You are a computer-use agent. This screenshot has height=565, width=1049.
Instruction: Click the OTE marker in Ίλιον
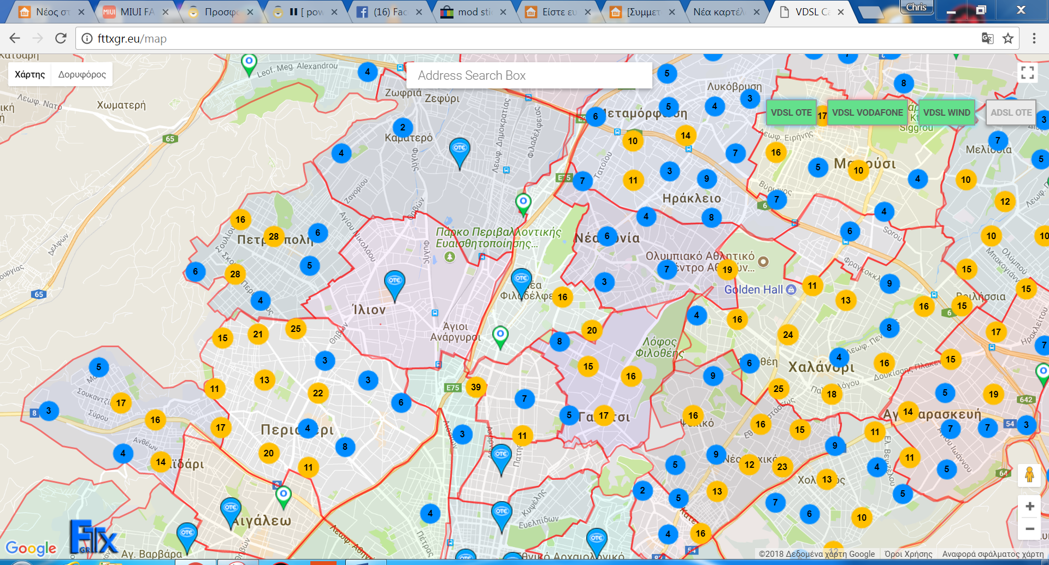point(394,283)
